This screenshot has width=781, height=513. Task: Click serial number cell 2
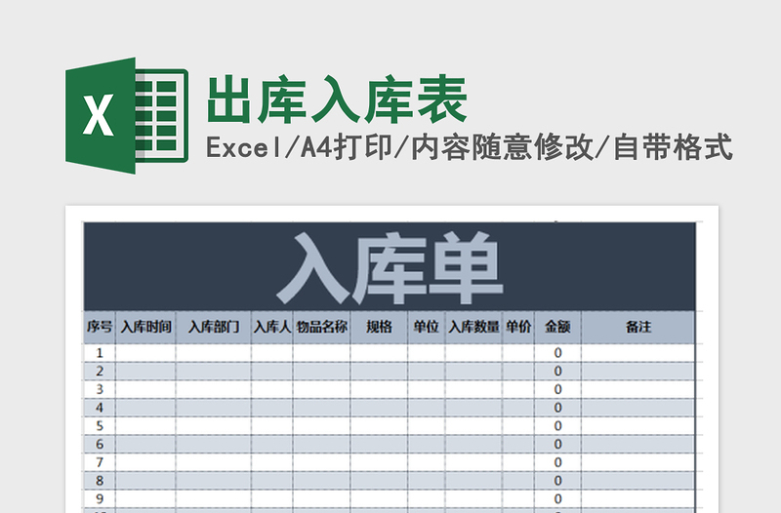pyautogui.click(x=100, y=372)
